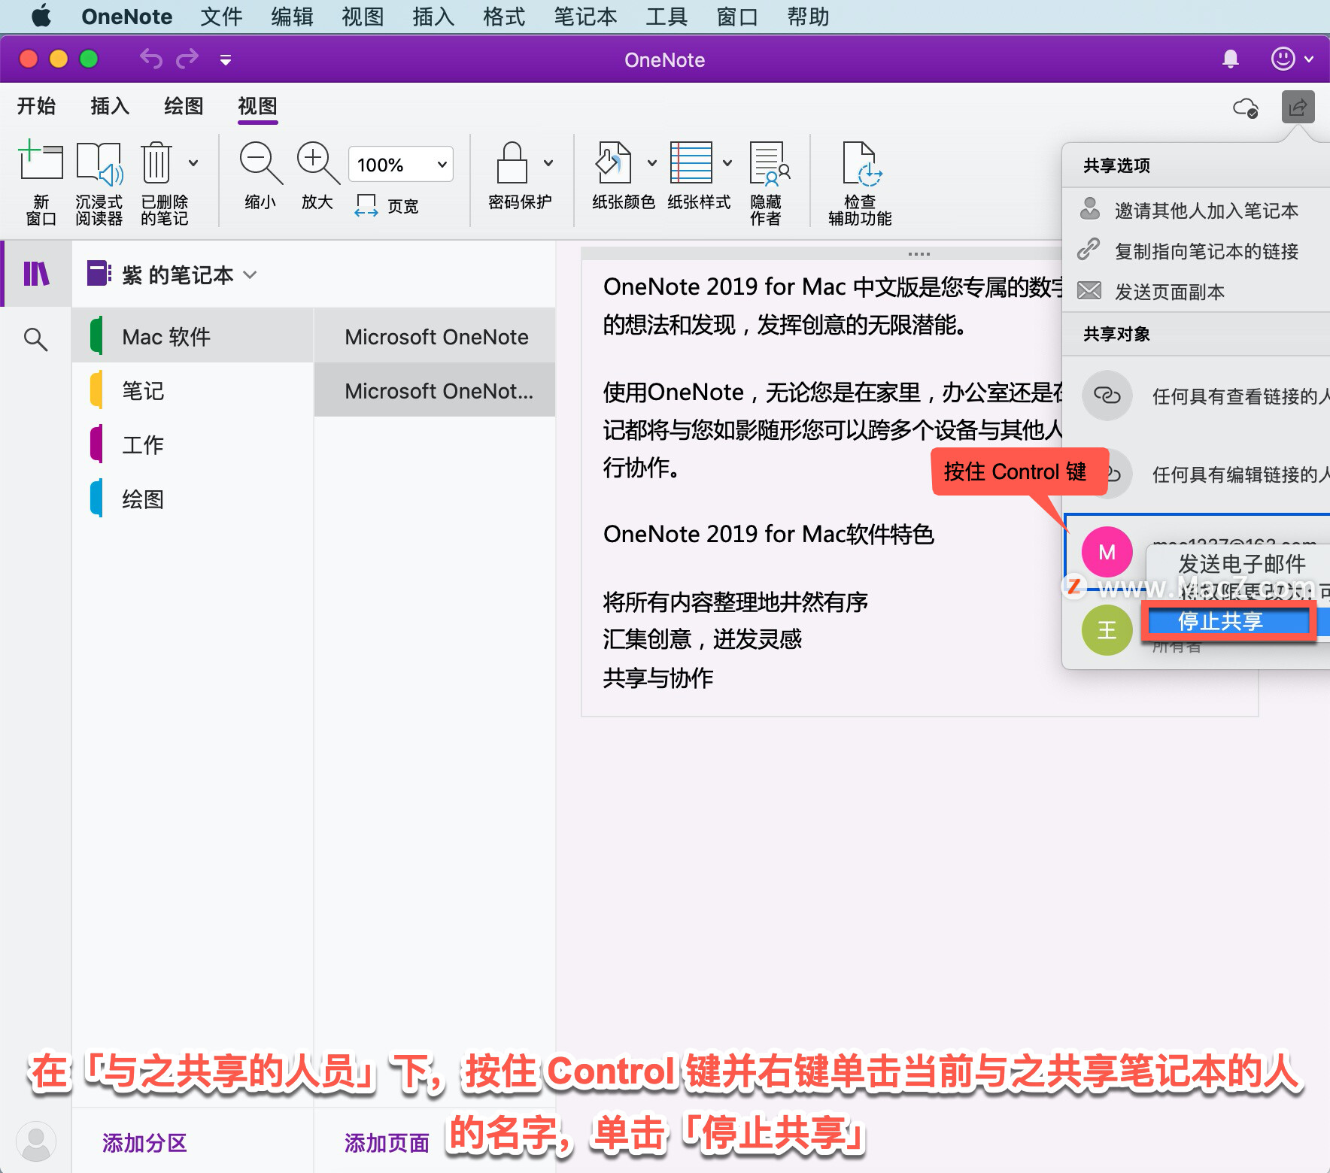Click the line 共享与协作 in note
1330x1173 pixels.
657,677
